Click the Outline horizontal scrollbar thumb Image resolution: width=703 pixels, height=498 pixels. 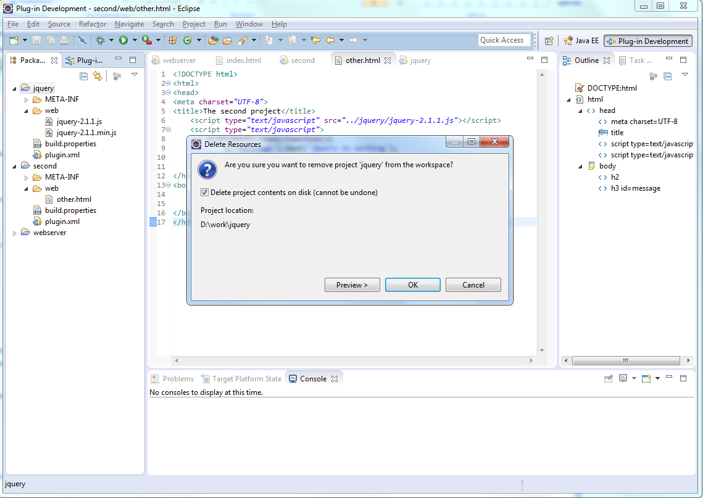pyautogui.click(x=626, y=360)
